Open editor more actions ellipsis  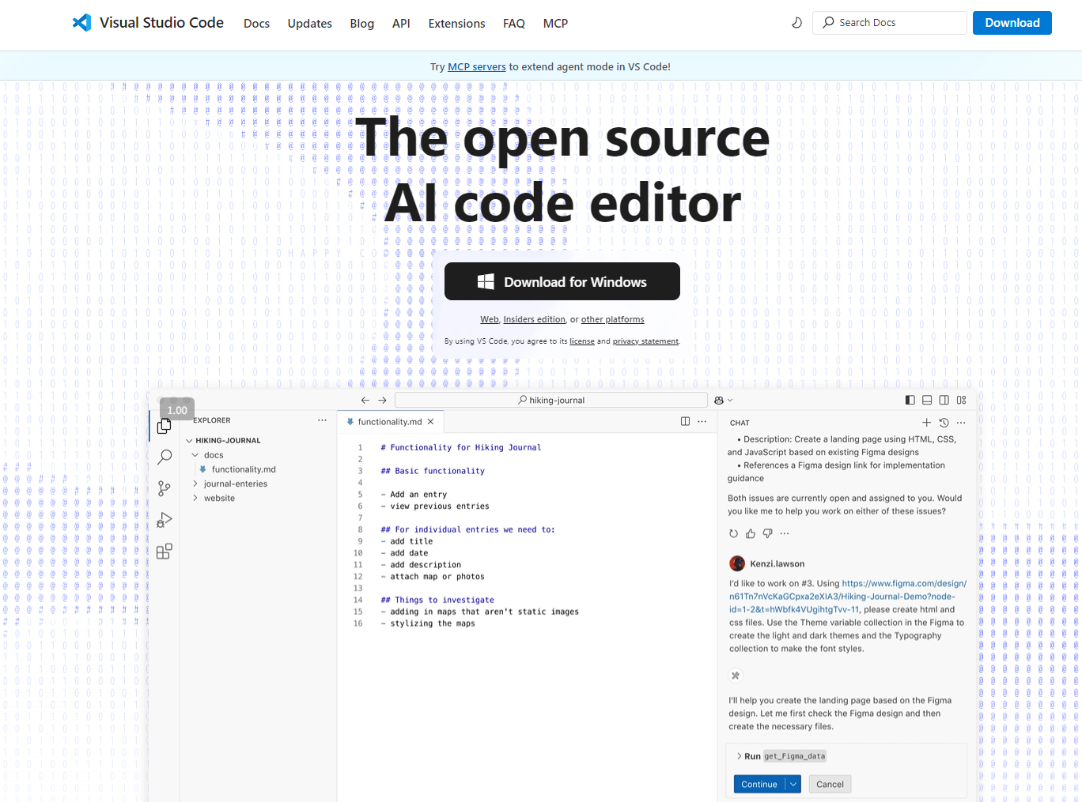(702, 421)
